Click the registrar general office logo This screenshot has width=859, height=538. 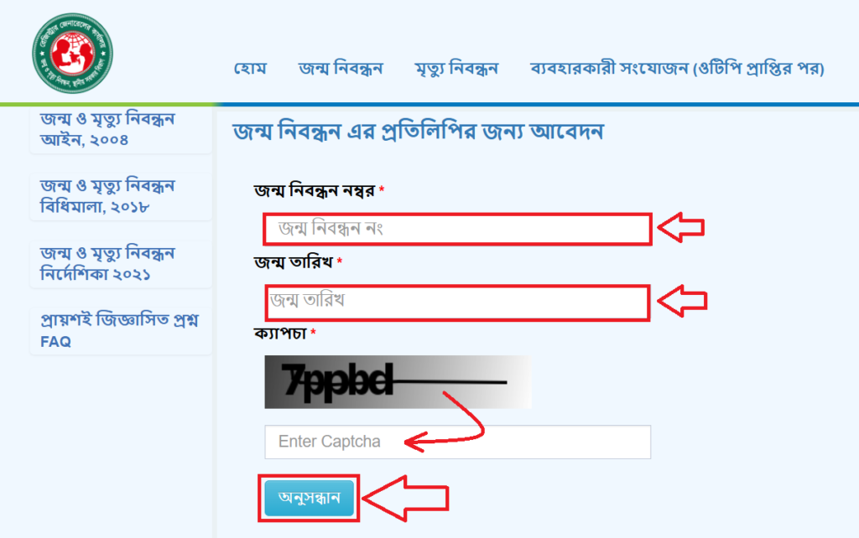[x=72, y=54]
